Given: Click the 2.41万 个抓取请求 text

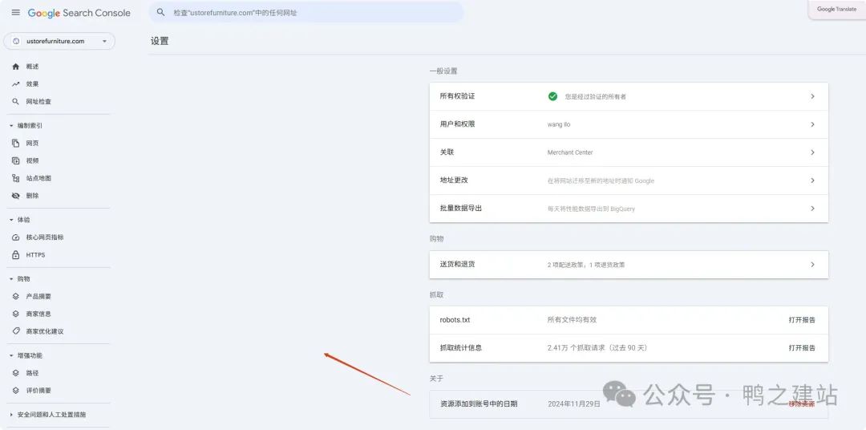Looking at the screenshot, I should [597, 347].
